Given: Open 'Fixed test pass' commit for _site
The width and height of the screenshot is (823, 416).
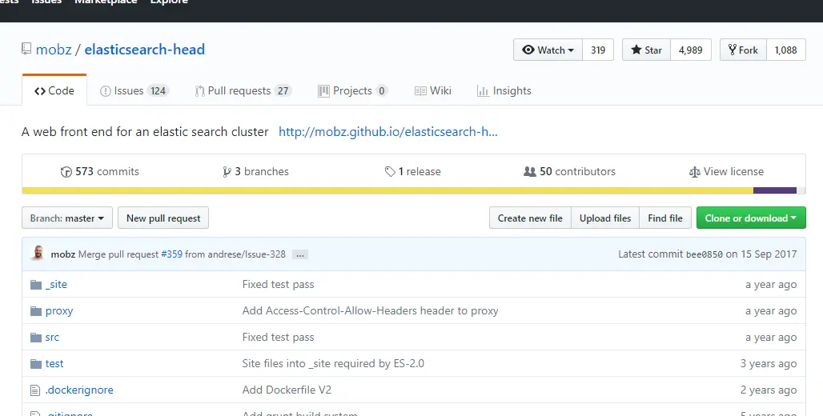Looking at the screenshot, I should tap(278, 284).
